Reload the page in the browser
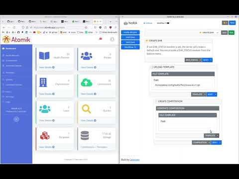Image resolution: width=239 pixels, height=179 pixels. click(x=14, y=27)
